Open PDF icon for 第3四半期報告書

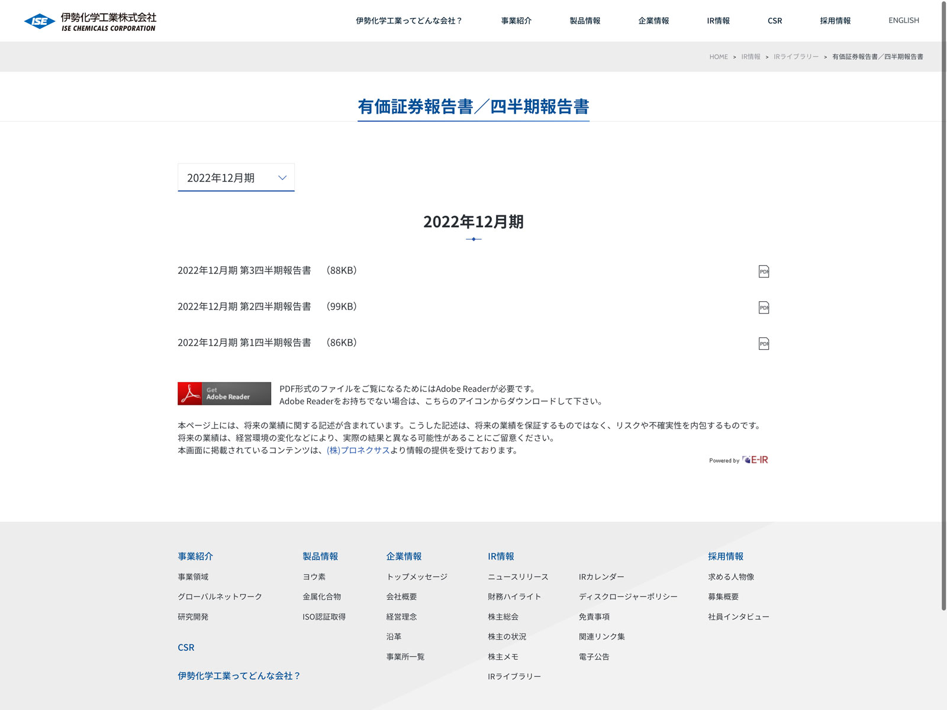click(x=764, y=271)
